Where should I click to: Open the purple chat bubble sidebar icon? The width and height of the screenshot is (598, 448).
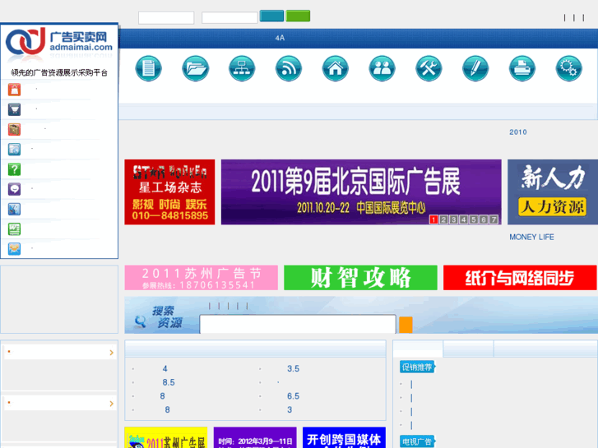14,189
